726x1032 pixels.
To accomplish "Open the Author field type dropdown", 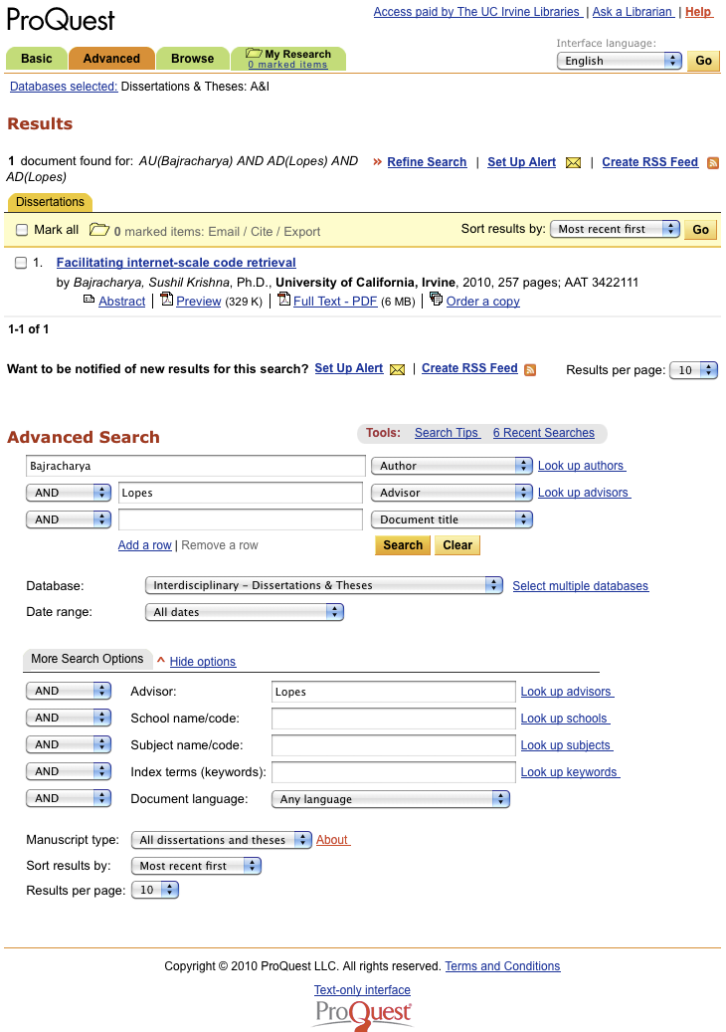I will [x=452, y=466].
